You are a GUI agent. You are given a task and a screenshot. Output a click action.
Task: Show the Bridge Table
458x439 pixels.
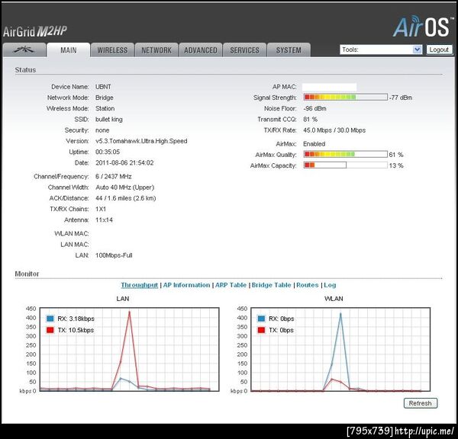click(271, 285)
